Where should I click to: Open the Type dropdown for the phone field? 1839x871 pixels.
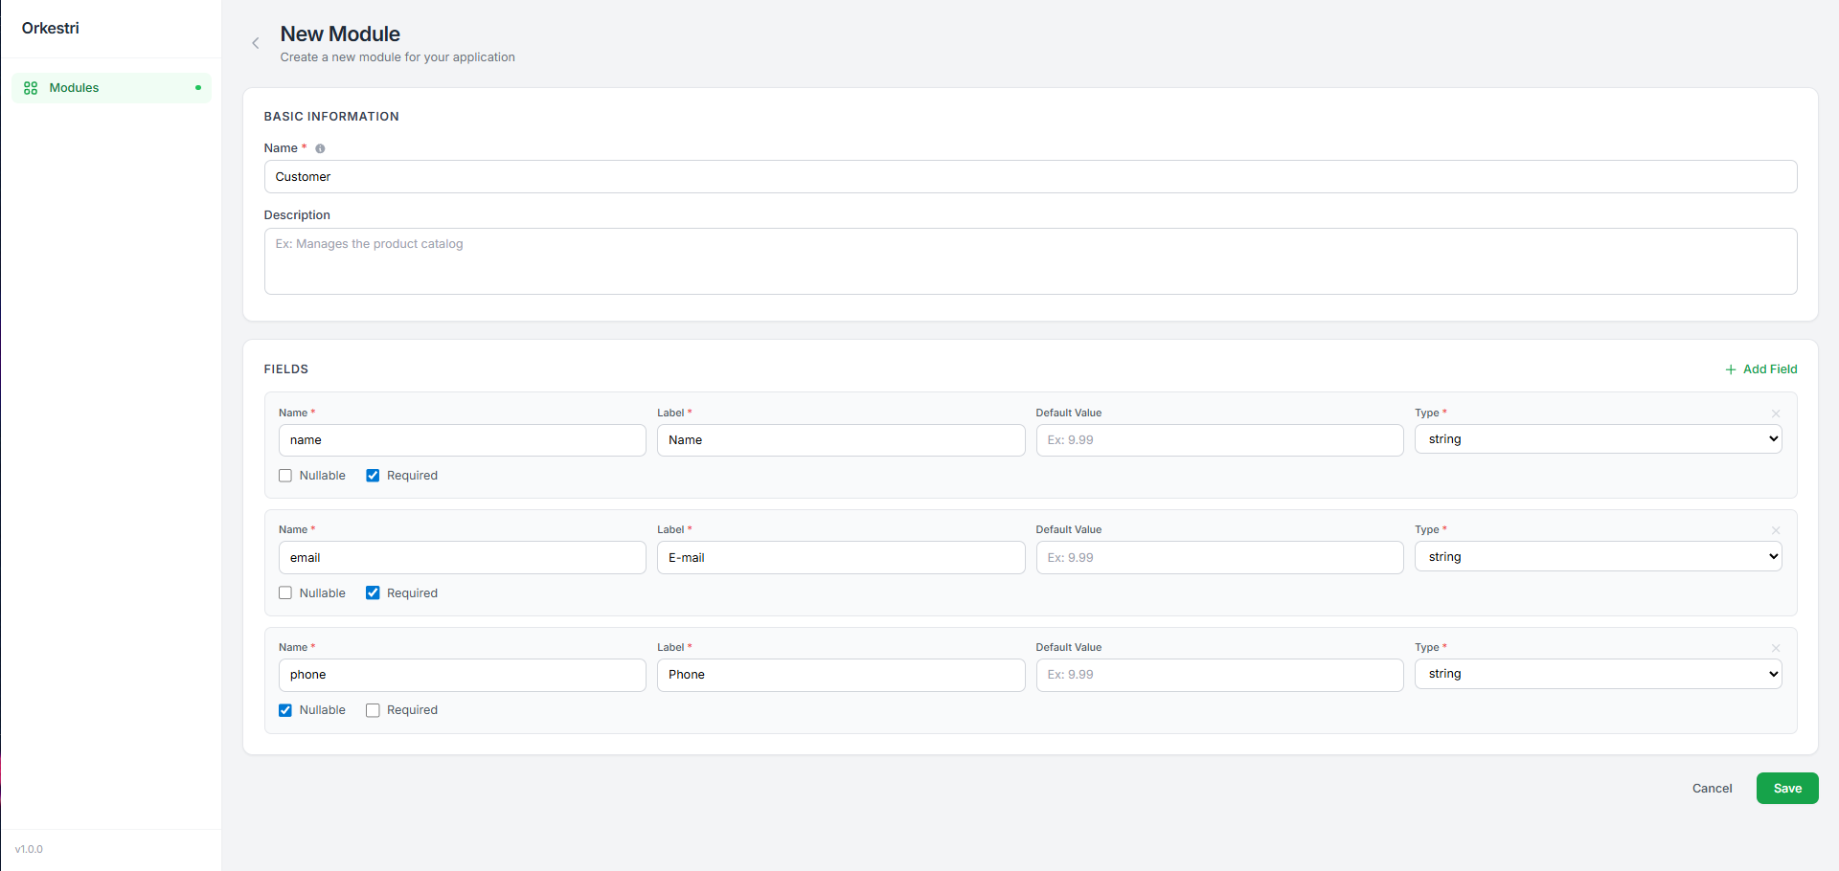point(1597,673)
